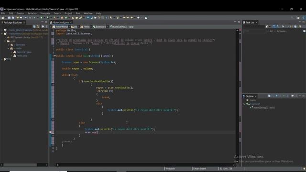Click the Back navigation arrow in the toolbar

[x=132, y=18]
